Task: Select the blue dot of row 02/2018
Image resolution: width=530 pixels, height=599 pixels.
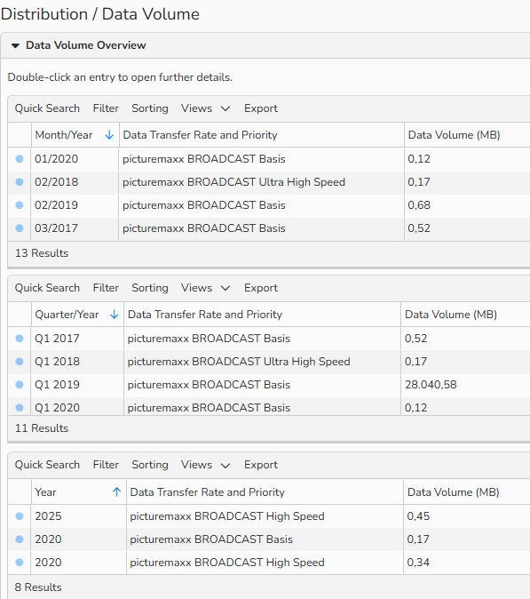Action: click(20, 182)
